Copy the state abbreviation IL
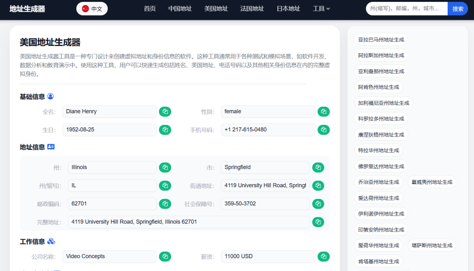 click(165, 185)
